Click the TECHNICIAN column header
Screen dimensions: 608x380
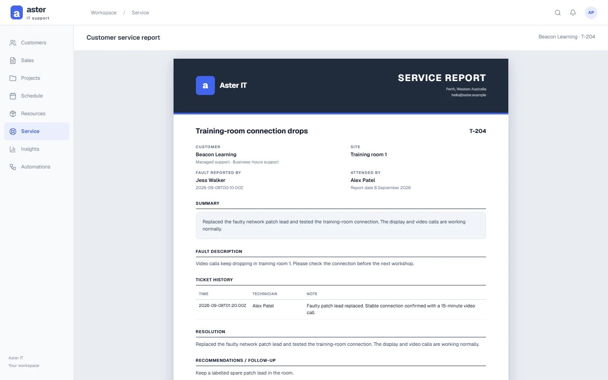(x=265, y=294)
